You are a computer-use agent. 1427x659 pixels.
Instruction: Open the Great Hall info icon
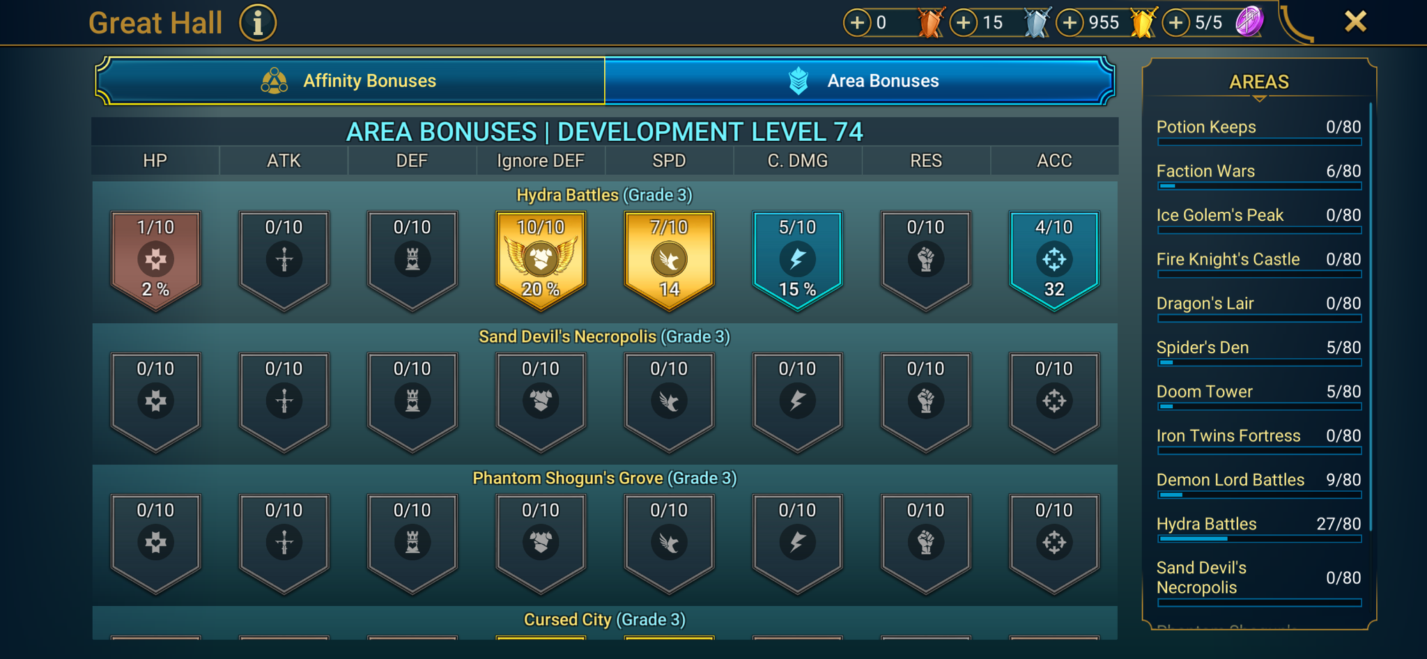(258, 23)
